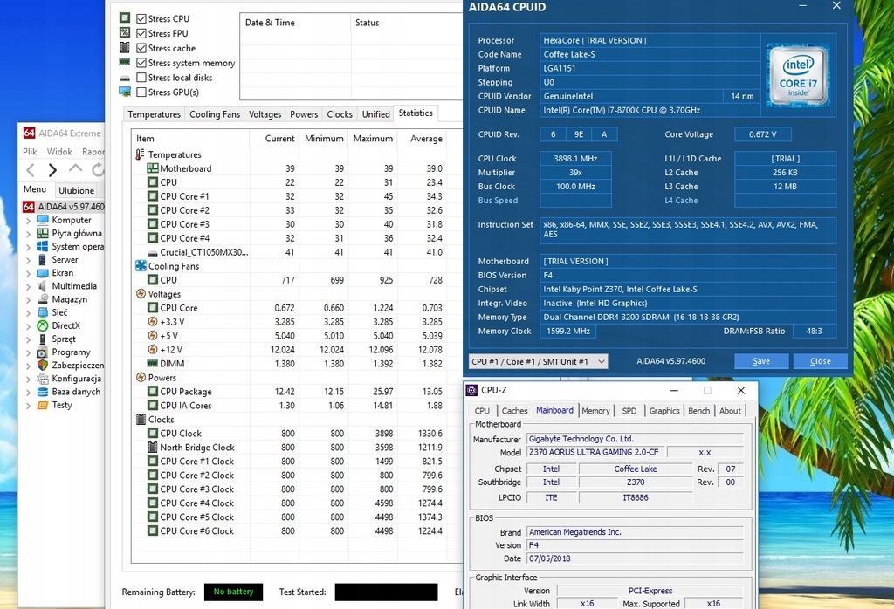
Task: Click the Multimedia speaker icon
Action: [x=43, y=286]
